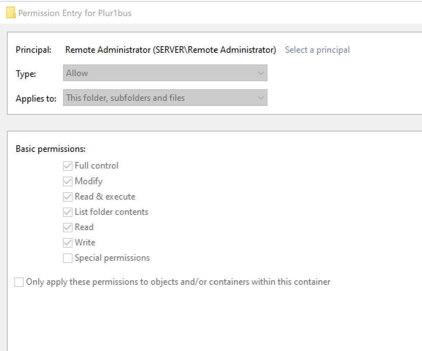Image resolution: width=422 pixels, height=351 pixels.
Task: Toggle the Full control checkbox
Action: (67, 166)
